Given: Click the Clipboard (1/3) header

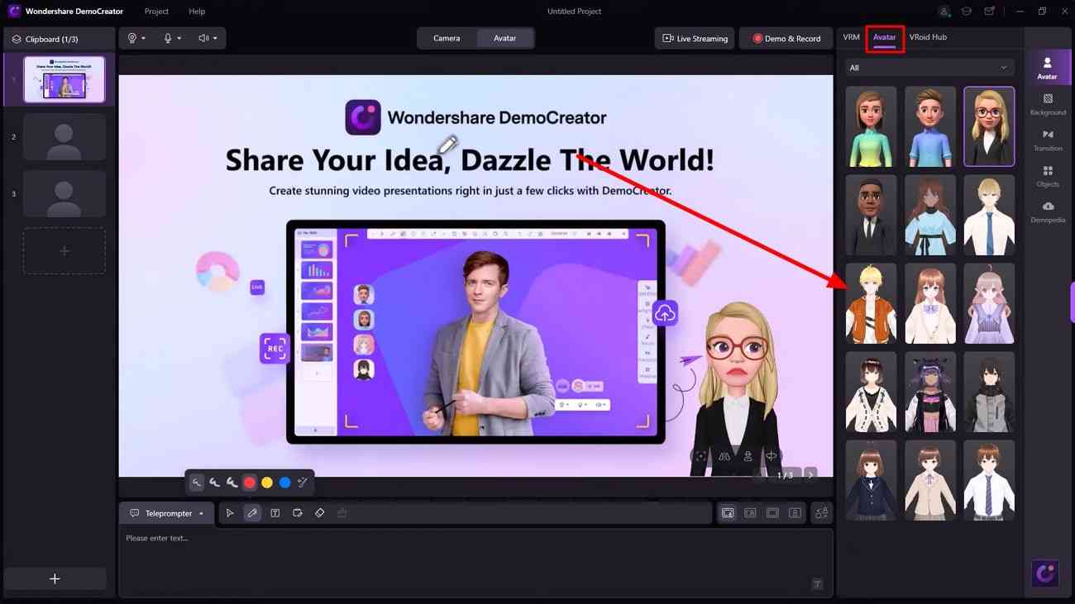Looking at the screenshot, I should point(60,39).
